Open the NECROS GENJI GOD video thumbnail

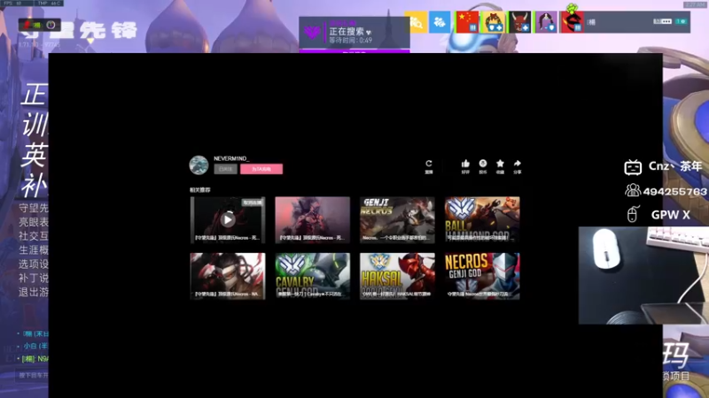482,276
